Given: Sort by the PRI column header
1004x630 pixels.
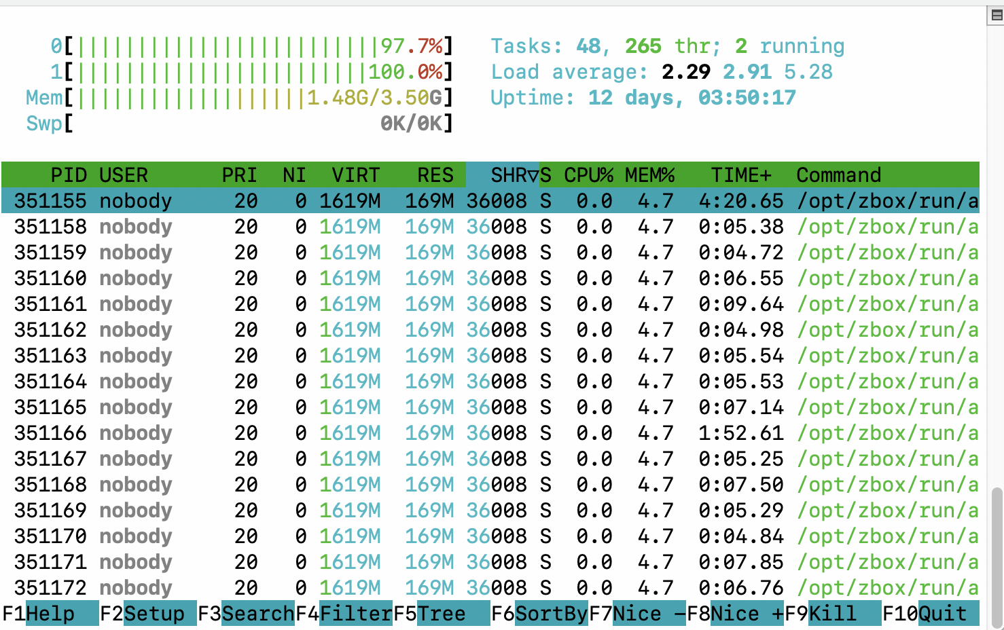Looking at the screenshot, I should click(x=240, y=175).
